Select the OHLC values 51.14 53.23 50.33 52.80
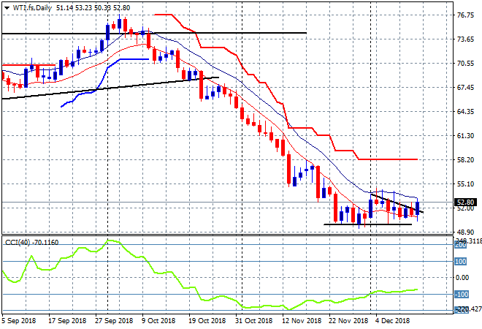This screenshot has height=329, width=482. pos(93,8)
